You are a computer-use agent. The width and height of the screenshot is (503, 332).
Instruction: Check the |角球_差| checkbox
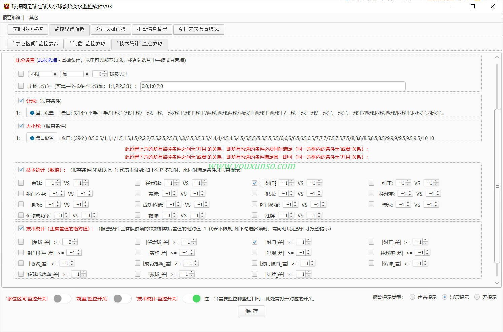click(x=21, y=242)
